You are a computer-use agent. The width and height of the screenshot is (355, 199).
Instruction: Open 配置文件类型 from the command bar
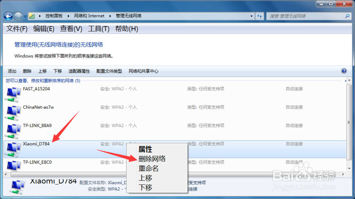[x=109, y=71]
